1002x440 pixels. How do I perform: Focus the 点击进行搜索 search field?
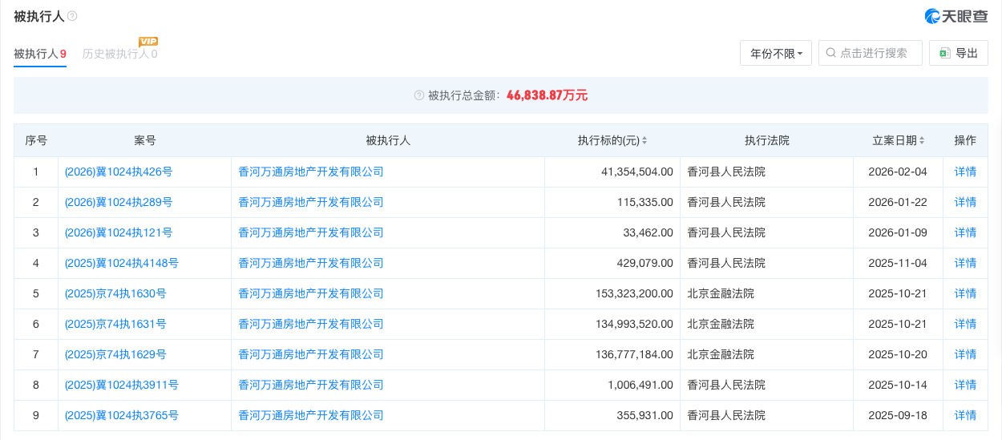[x=875, y=53]
